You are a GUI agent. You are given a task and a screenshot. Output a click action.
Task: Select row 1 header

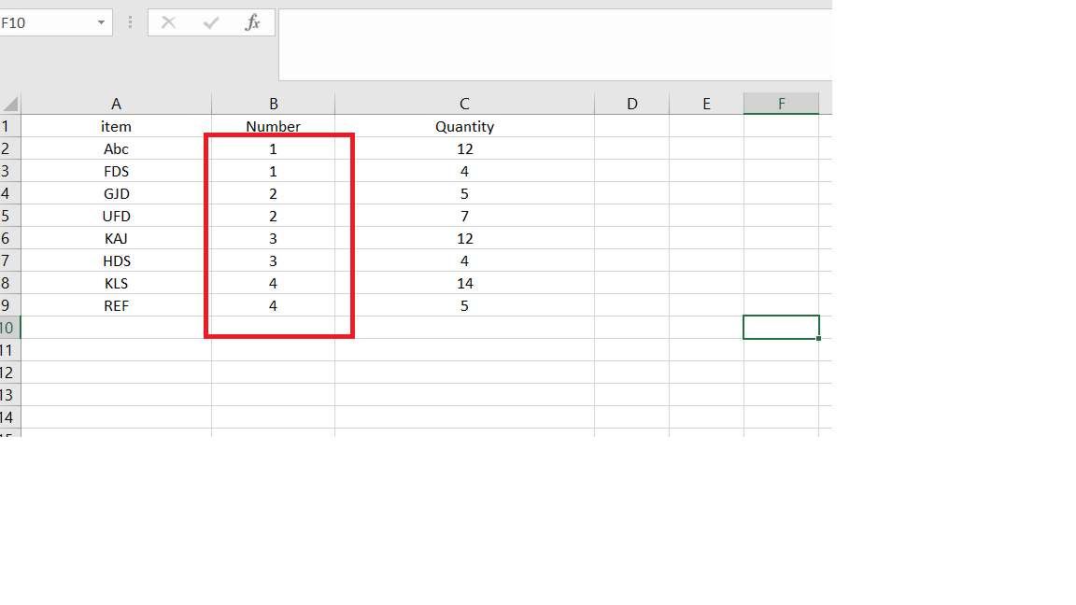[9, 126]
